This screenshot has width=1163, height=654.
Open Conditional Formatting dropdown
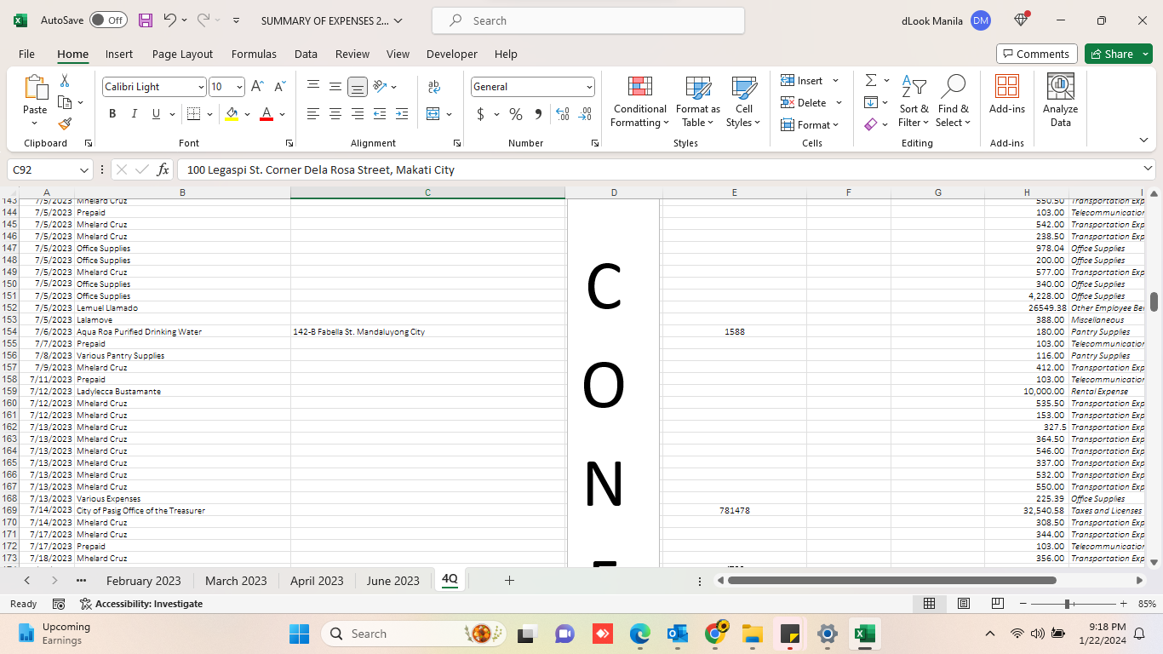(x=639, y=101)
